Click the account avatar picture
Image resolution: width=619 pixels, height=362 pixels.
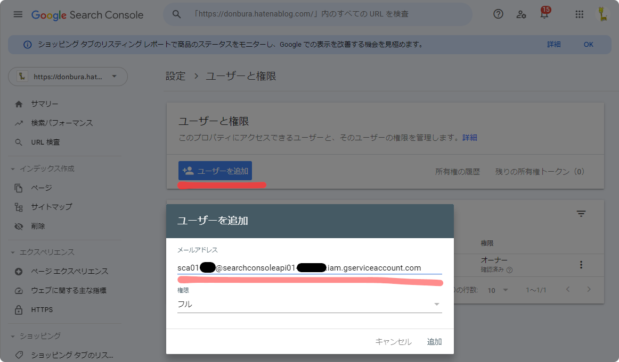click(602, 14)
